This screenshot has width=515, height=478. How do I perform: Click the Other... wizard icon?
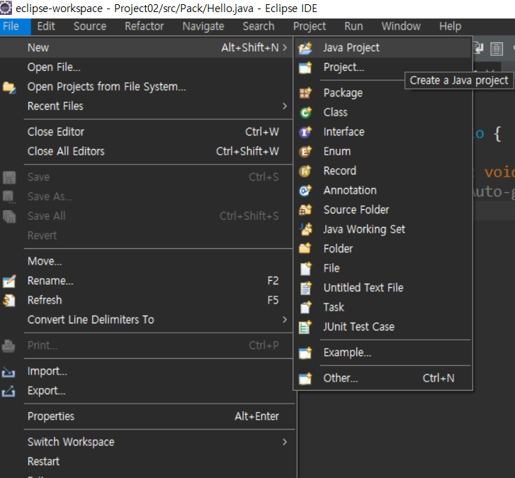[x=305, y=379]
